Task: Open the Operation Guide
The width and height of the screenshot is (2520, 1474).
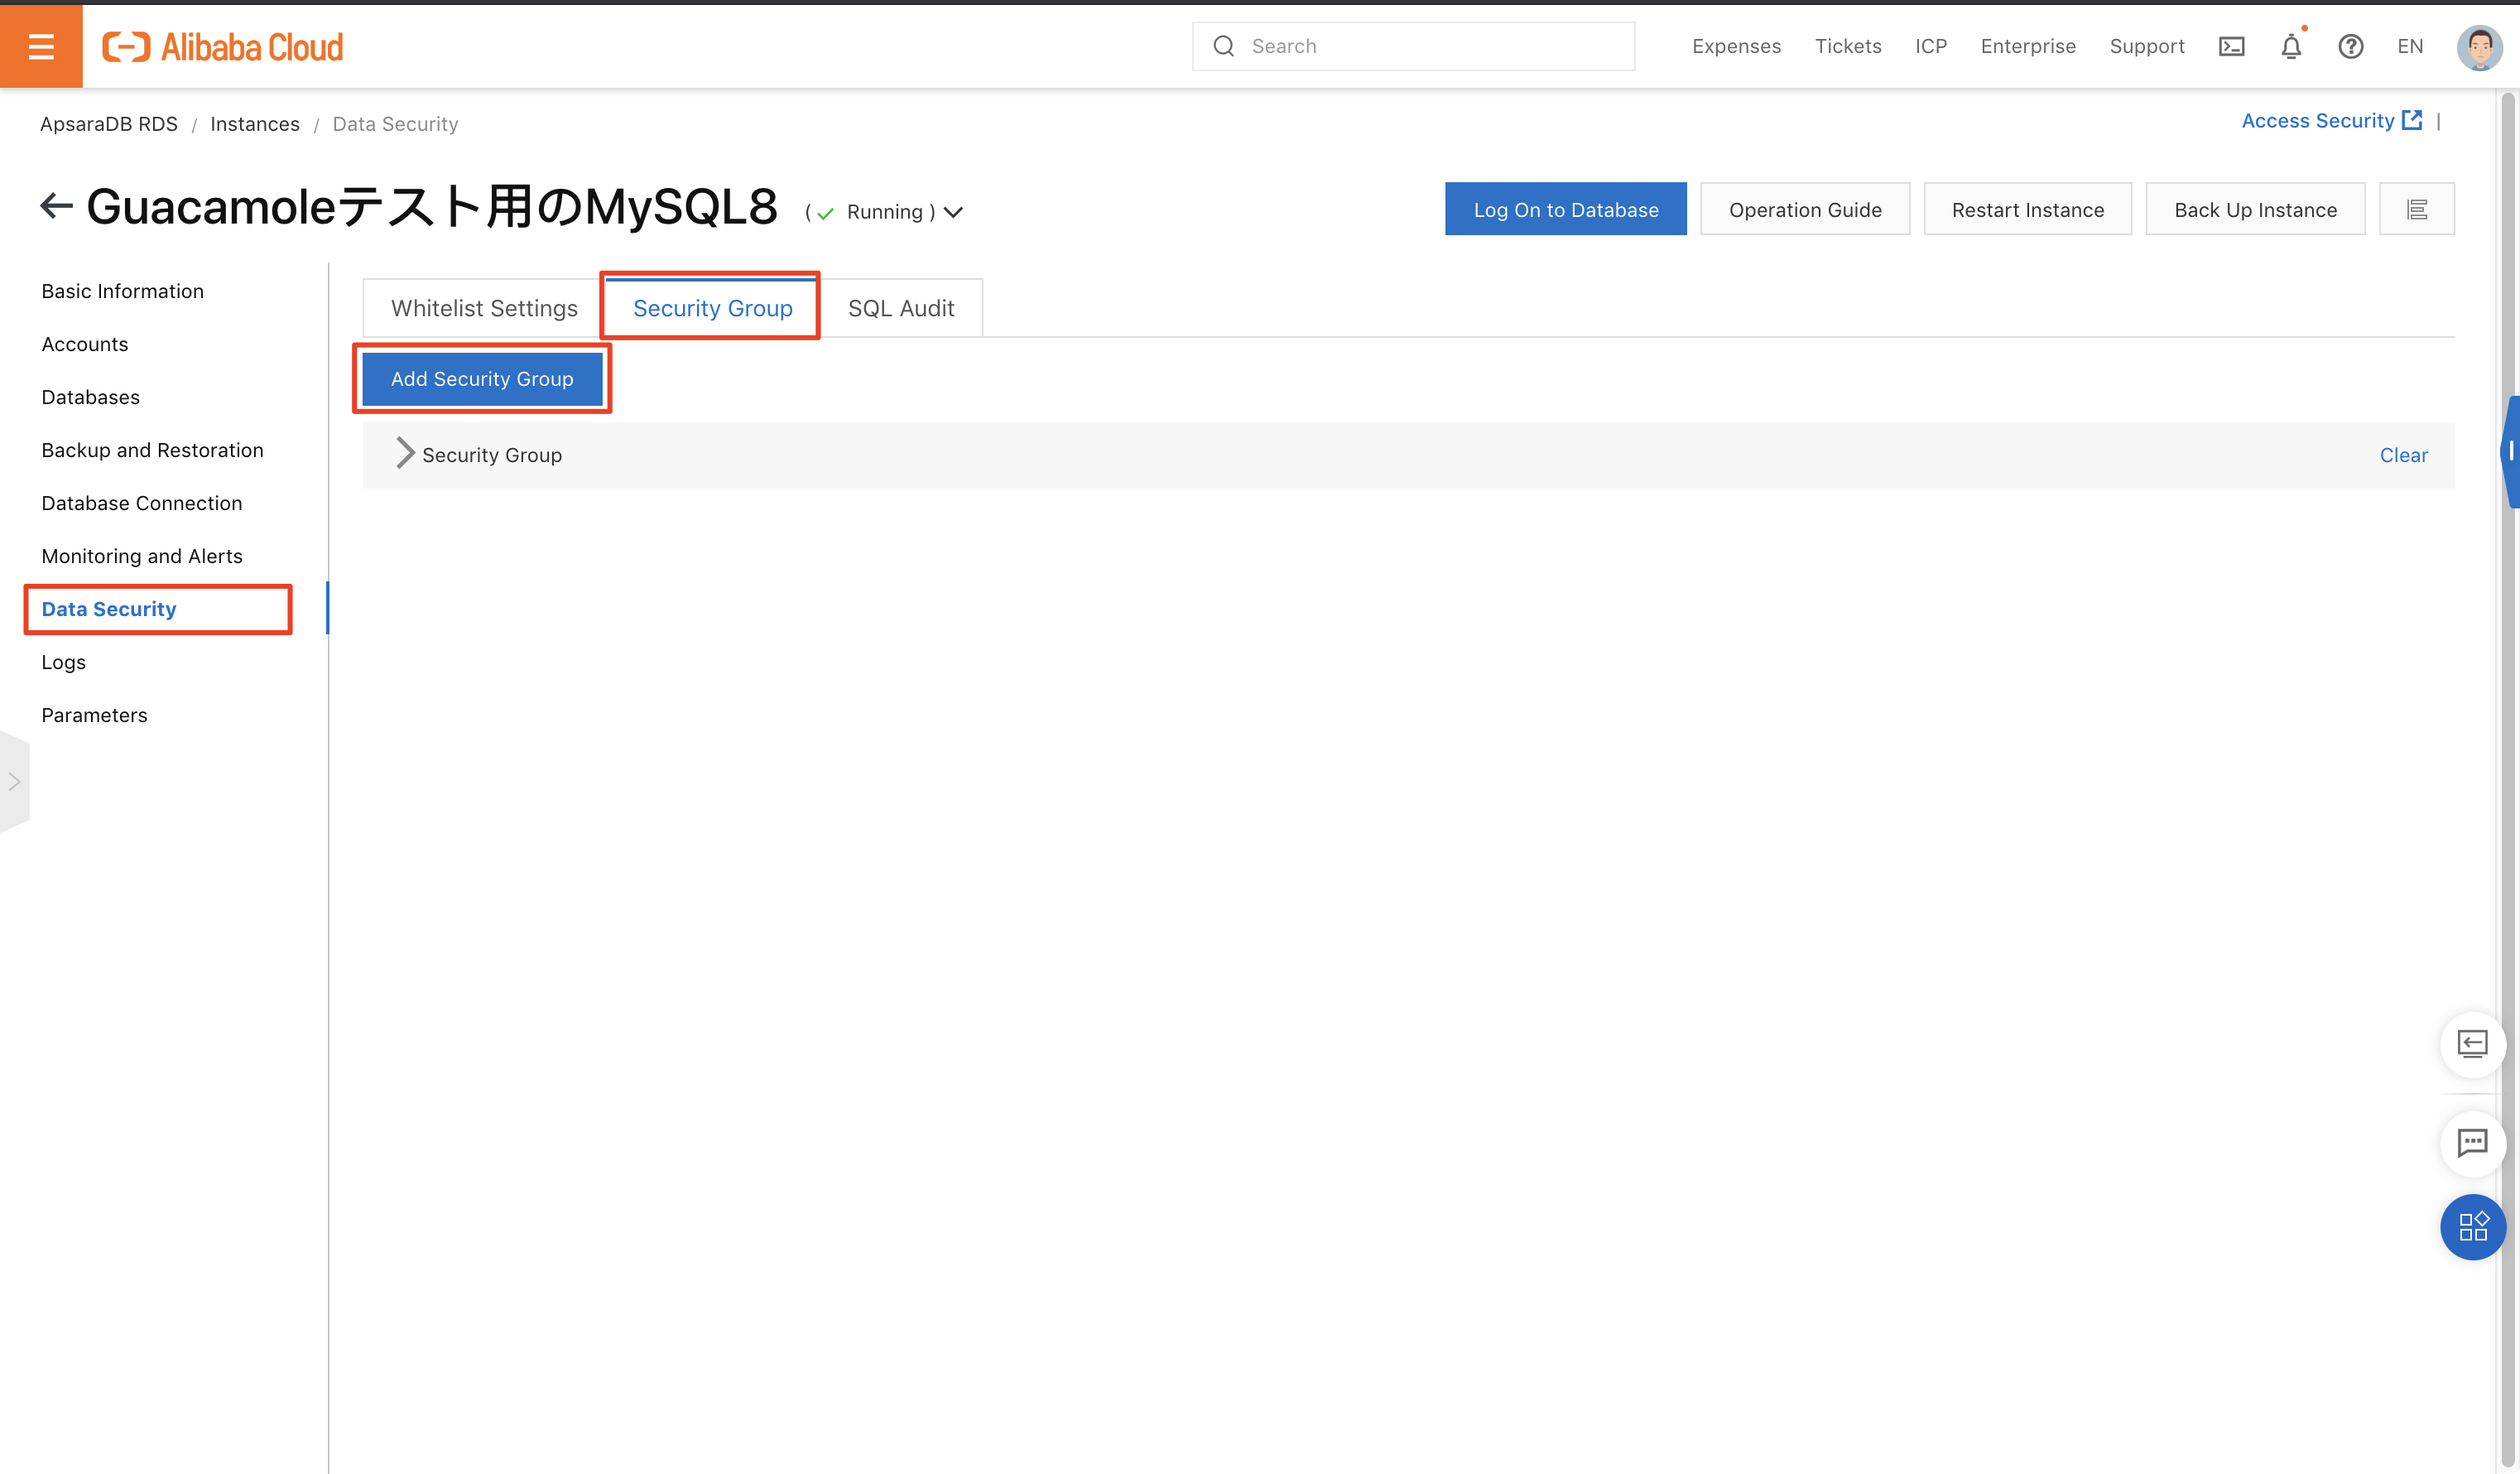Action: tap(1805, 209)
